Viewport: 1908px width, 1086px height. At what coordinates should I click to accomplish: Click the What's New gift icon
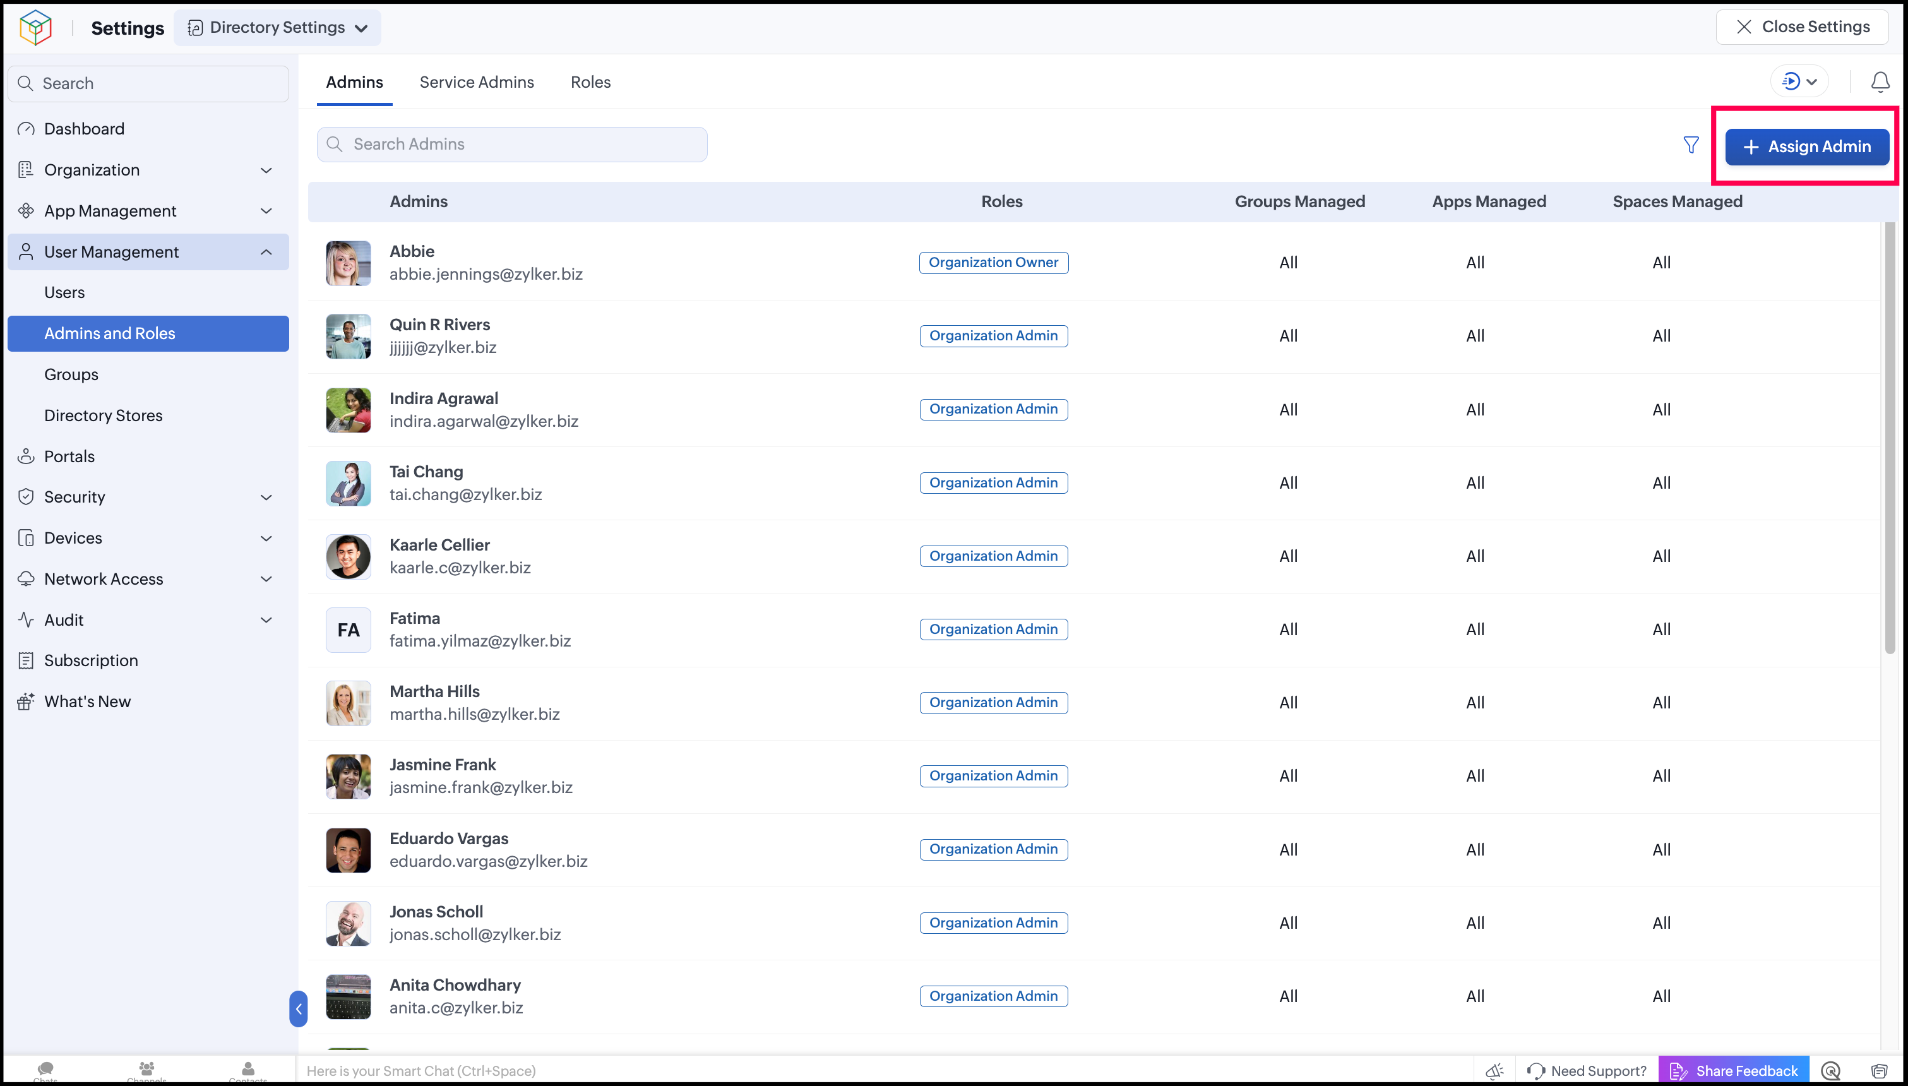(x=26, y=701)
